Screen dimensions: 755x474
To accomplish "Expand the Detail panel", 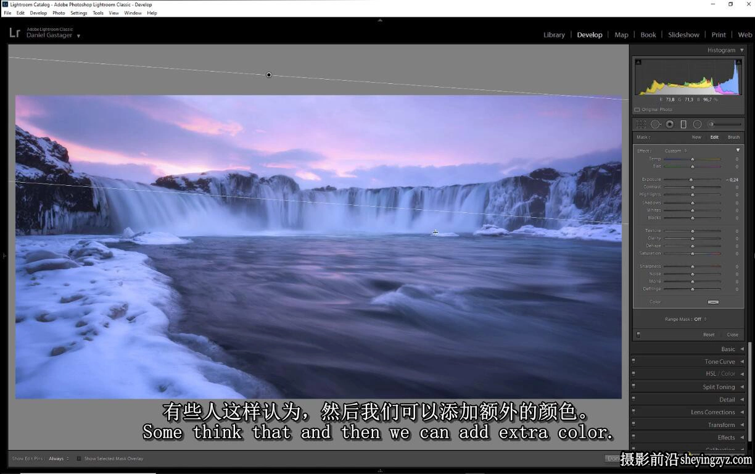I will pyautogui.click(x=742, y=399).
